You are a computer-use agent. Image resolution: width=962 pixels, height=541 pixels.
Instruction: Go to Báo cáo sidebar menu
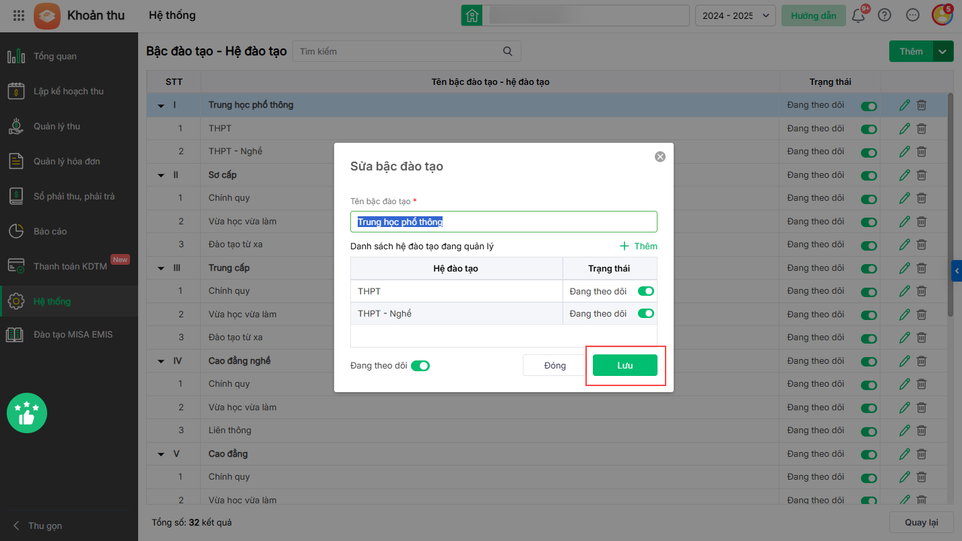[50, 231]
